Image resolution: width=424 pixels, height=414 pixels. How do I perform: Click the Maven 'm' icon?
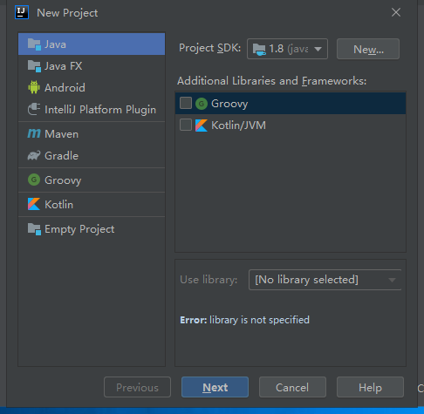[34, 133]
